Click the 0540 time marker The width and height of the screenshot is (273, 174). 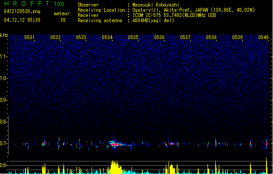pos(263,37)
